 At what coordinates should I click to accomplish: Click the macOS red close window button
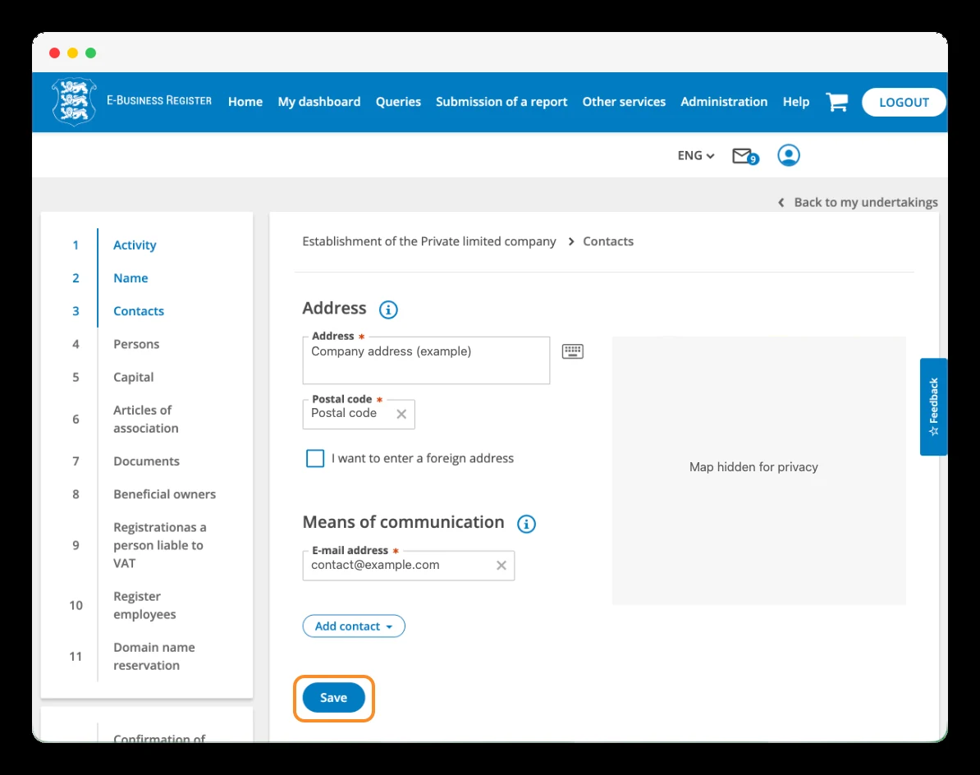[x=54, y=53]
